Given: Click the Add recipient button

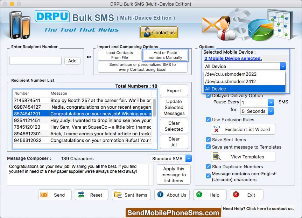Looking at the screenshot, I should 72,61.
